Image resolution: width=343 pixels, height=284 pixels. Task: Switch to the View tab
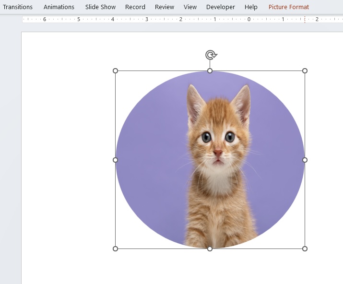pyautogui.click(x=190, y=7)
